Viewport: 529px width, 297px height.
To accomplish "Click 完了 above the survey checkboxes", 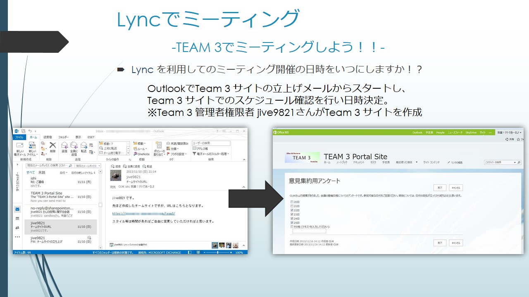I will point(439,187).
